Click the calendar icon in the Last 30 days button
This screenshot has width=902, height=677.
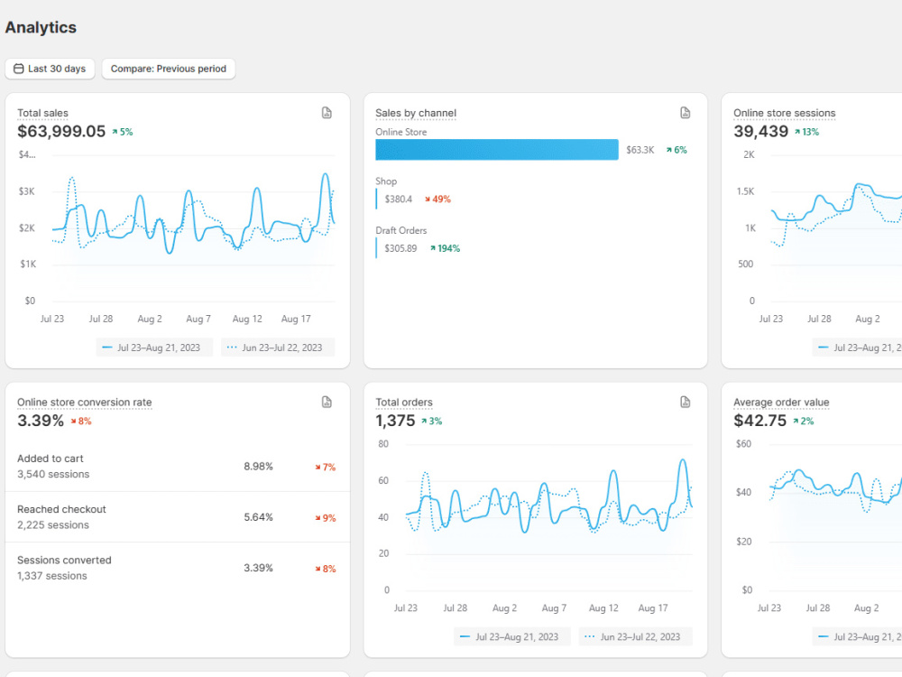point(18,69)
